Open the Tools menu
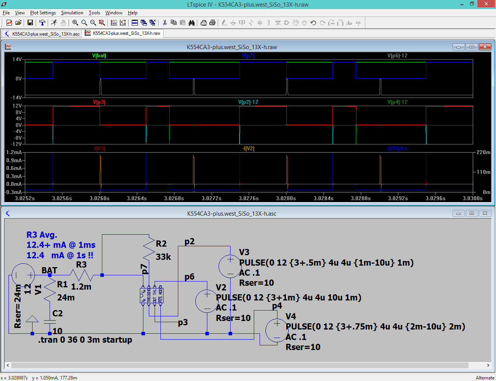Screen dimensions: 496x381 click(94, 13)
